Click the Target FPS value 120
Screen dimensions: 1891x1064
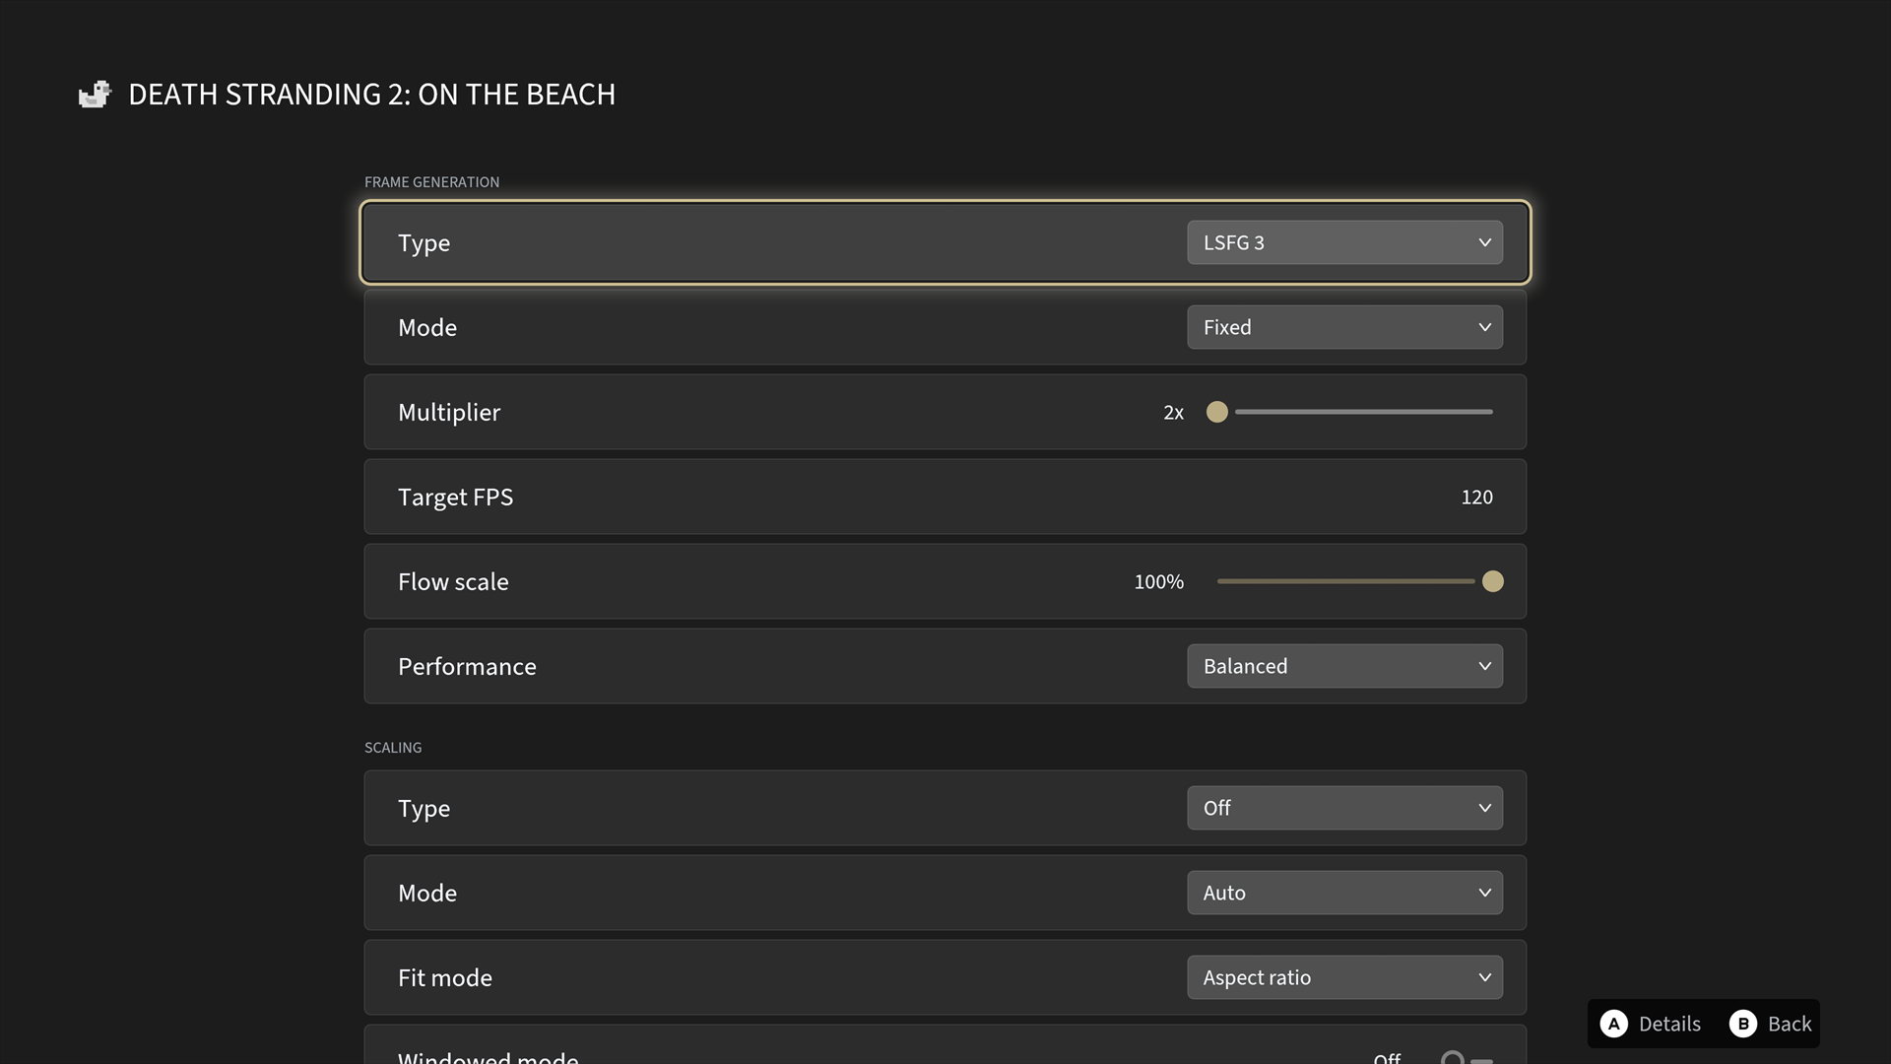(x=1476, y=498)
